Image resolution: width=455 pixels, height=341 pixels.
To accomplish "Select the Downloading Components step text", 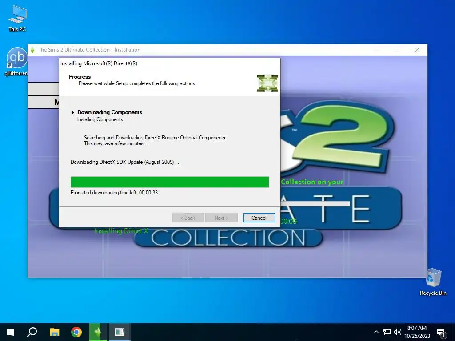I will point(110,112).
